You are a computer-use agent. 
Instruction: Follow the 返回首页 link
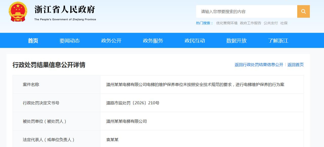click(295, 65)
